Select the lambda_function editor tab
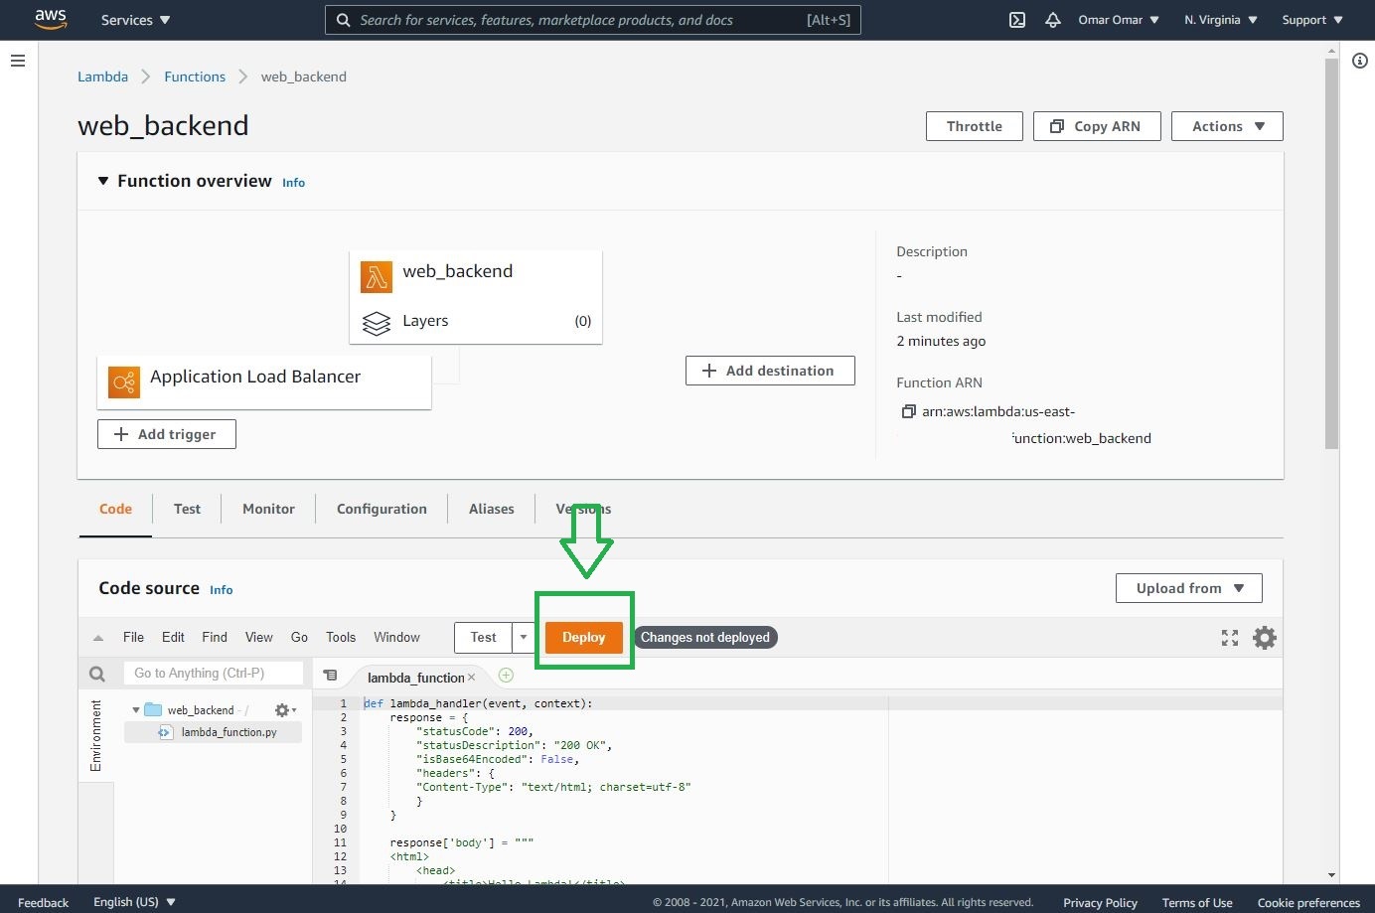Image resolution: width=1375 pixels, height=913 pixels. 415,678
